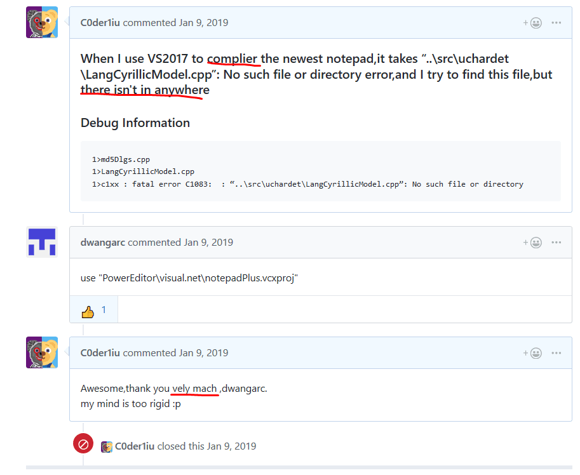Open C0der1iu avatar beside first comment
580x475 pixels.
pos(42,22)
